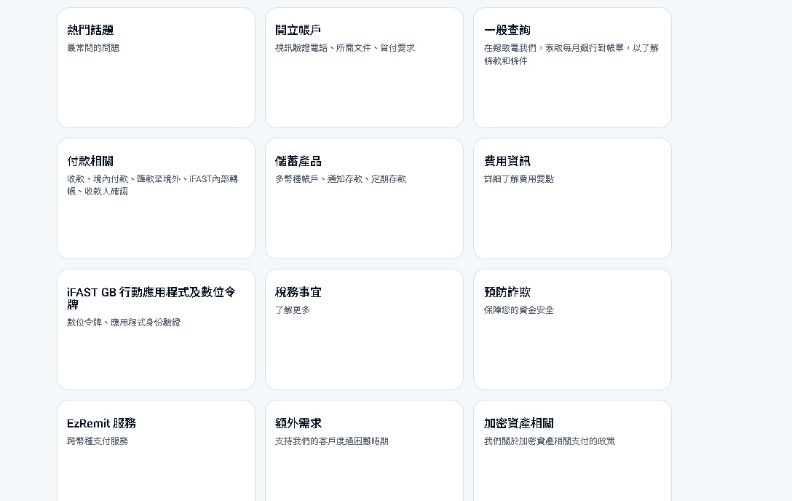Open the 熱門話題 card
The height and width of the screenshot is (501, 792).
(x=156, y=68)
